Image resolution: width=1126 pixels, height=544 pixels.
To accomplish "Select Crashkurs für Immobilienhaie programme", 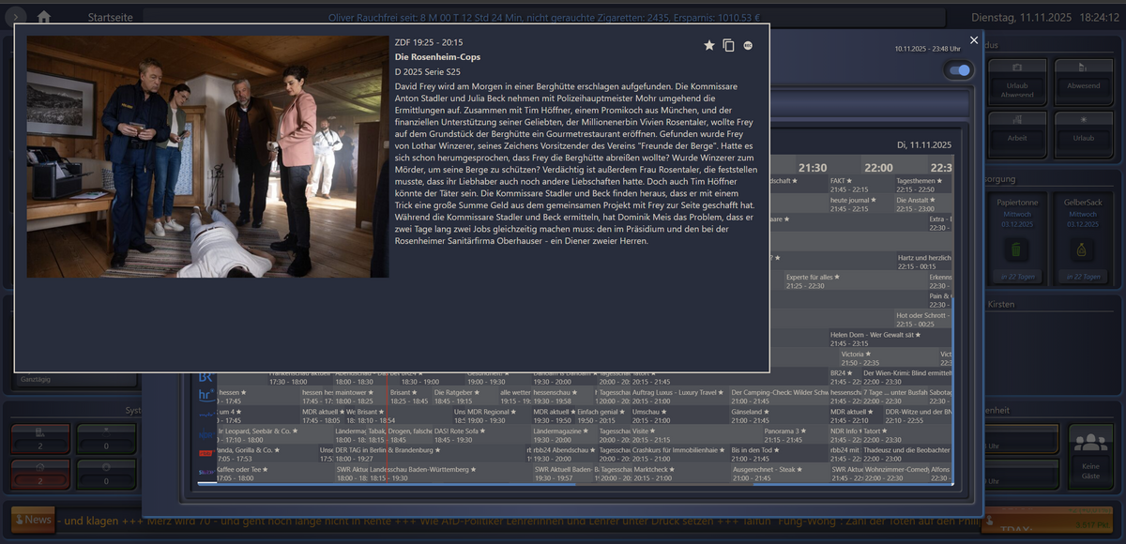I will pyautogui.click(x=680, y=455).
